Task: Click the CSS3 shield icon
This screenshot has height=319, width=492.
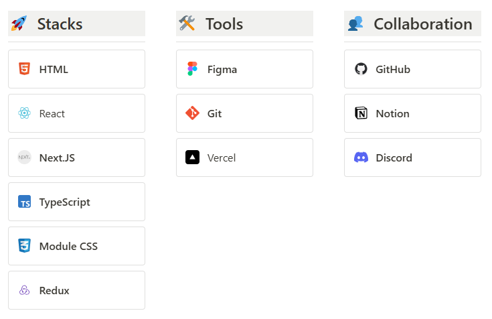Action: (x=25, y=246)
